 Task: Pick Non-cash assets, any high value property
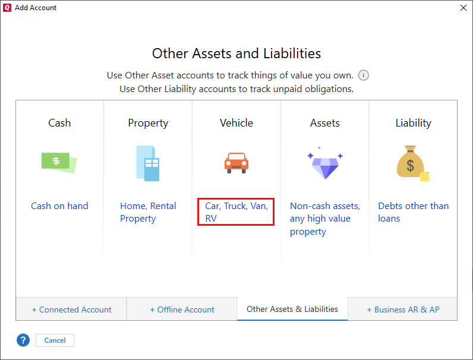pos(324,219)
